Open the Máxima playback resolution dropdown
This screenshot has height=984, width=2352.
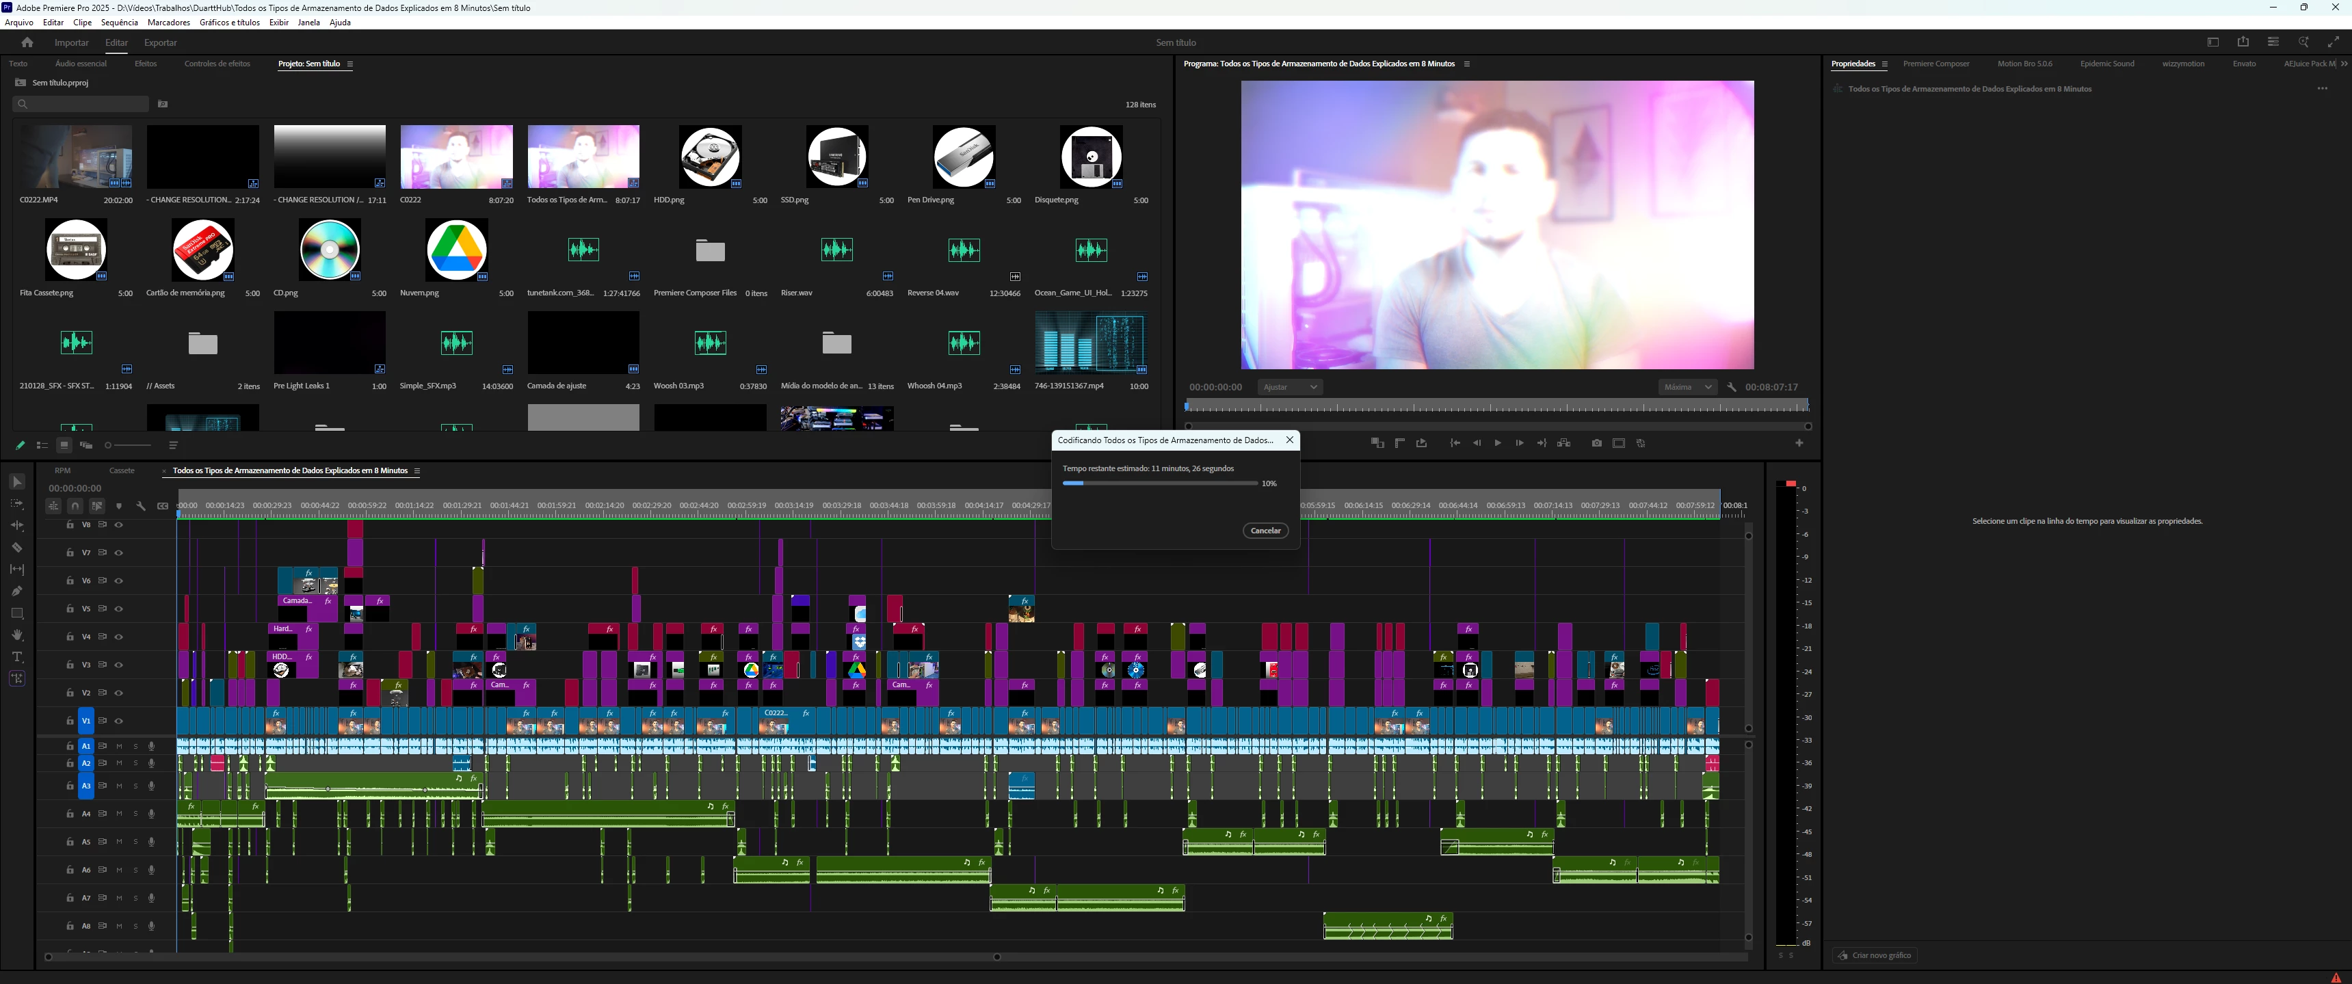point(1687,387)
